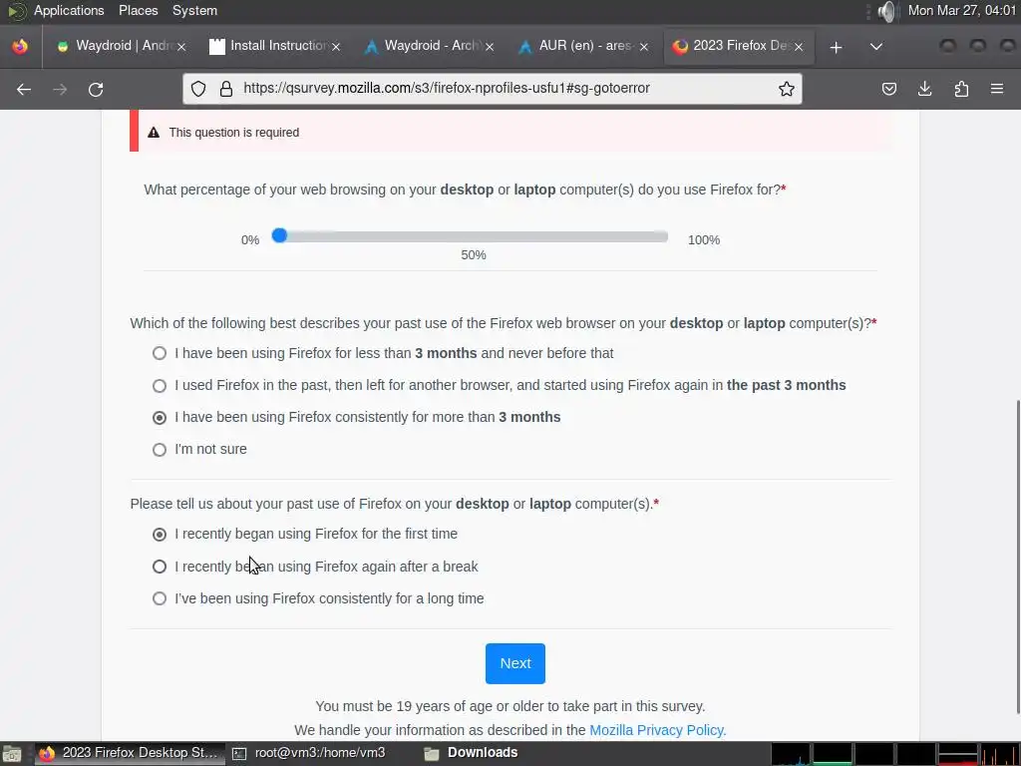Open the Pocket save icon
Image resolution: width=1021 pixels, height=766 pixels.
click(x=888, y=89)
